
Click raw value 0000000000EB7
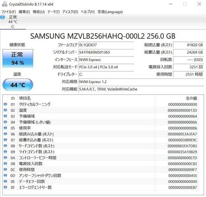[x=183, y=187]
